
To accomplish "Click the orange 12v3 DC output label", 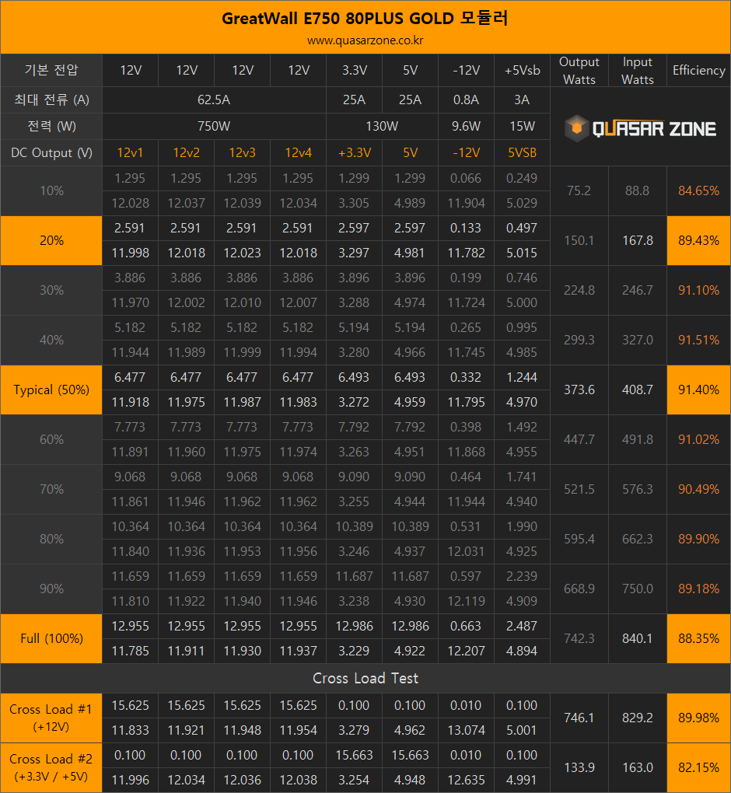I will coord(243,153).
